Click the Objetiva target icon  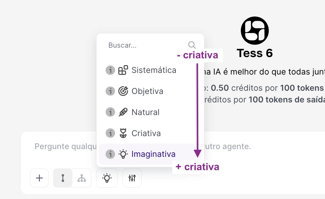tap(123, 91)
